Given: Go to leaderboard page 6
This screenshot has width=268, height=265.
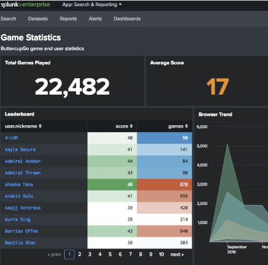Looking at the screenshot, I should (x=120, y=255).
